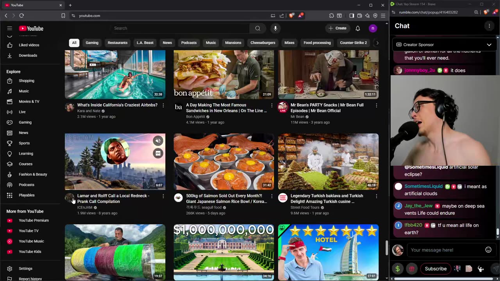This screenshot has height=281, width=500.
Task: Open Settings in the YouTube sidebar
Action: click(x=25, y=269)
